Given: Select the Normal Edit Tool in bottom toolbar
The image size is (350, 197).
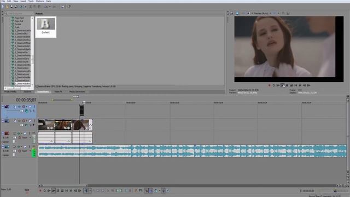Looking at the screenshot, I should point(86,191).
